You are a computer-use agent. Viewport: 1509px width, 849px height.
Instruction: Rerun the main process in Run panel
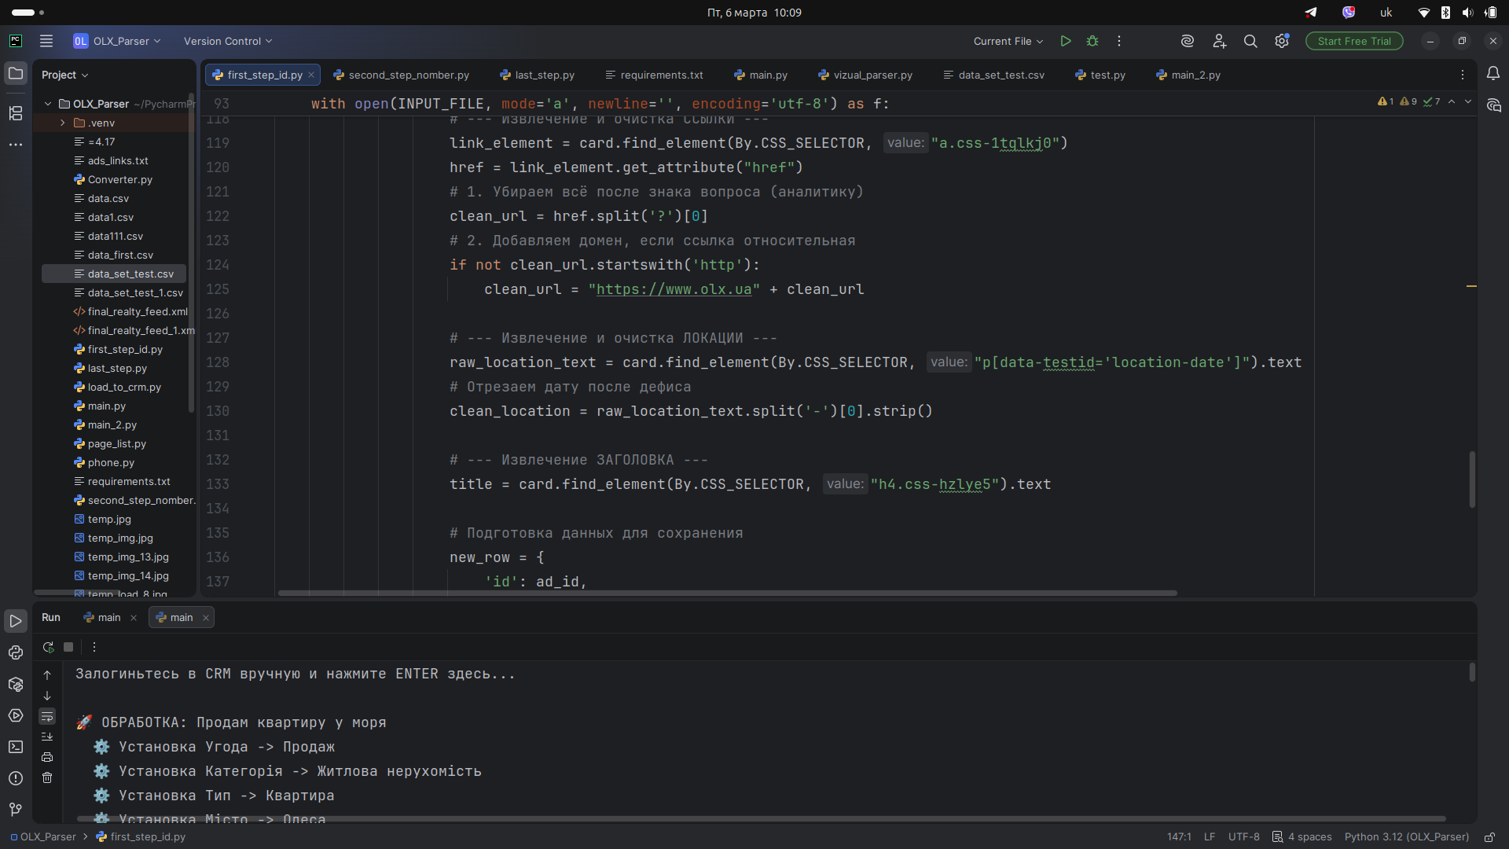(48, 647)
